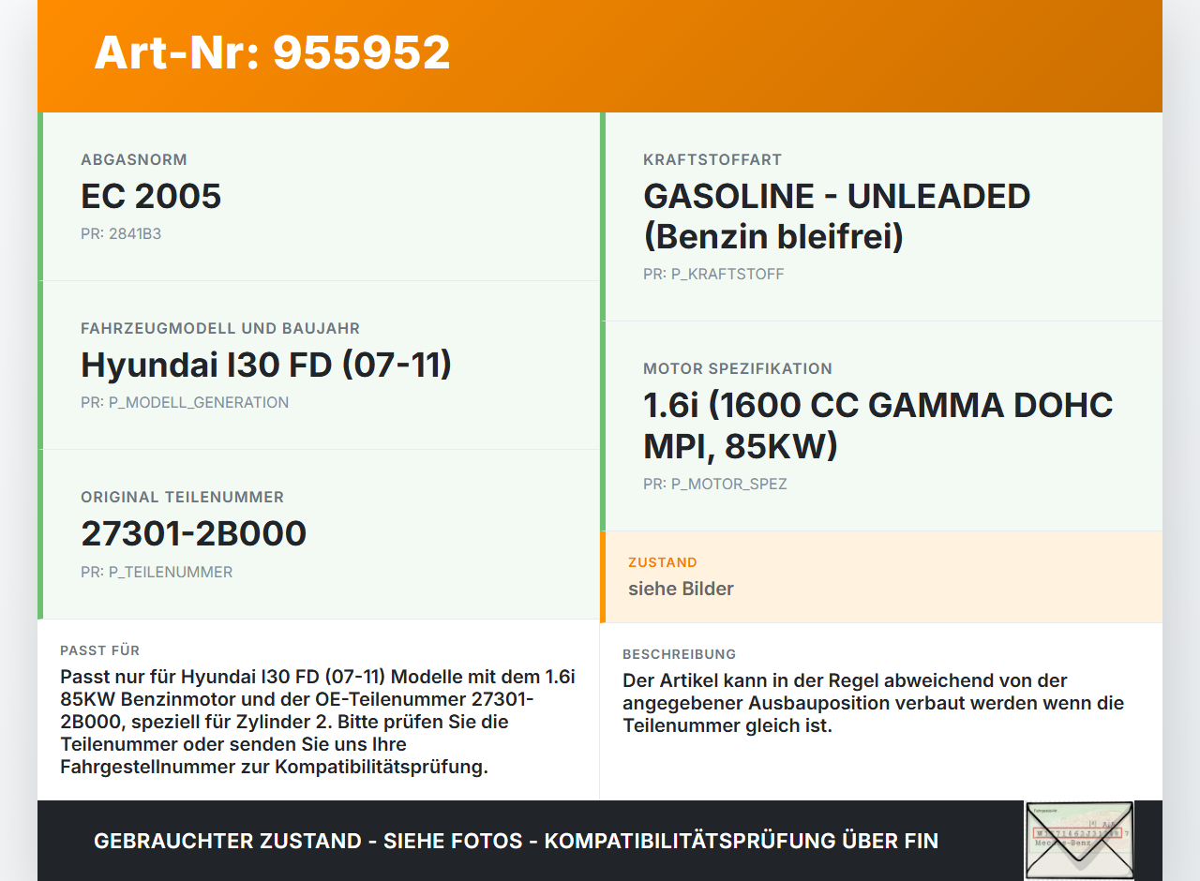This screenshot has height=881, width=1200.
Task: Select the 'PR: P_TEILENUMMER' text
Action: click(157, 572)
